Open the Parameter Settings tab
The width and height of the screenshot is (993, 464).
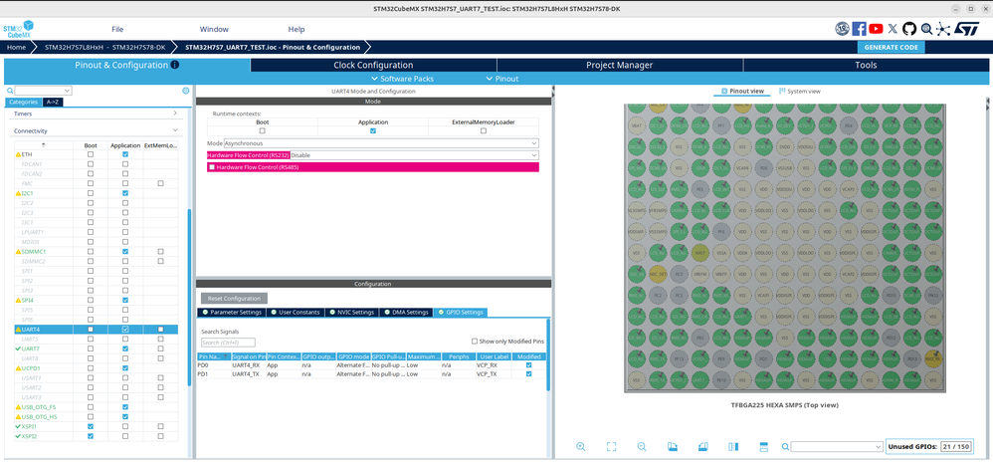(231, 312)
